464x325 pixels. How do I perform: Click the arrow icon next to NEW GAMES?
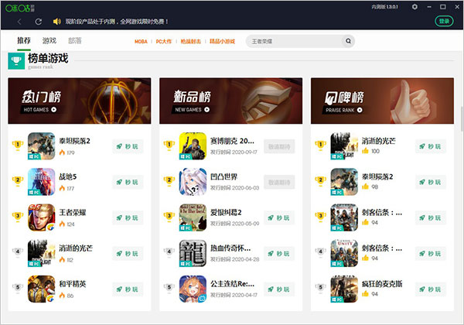206,110
